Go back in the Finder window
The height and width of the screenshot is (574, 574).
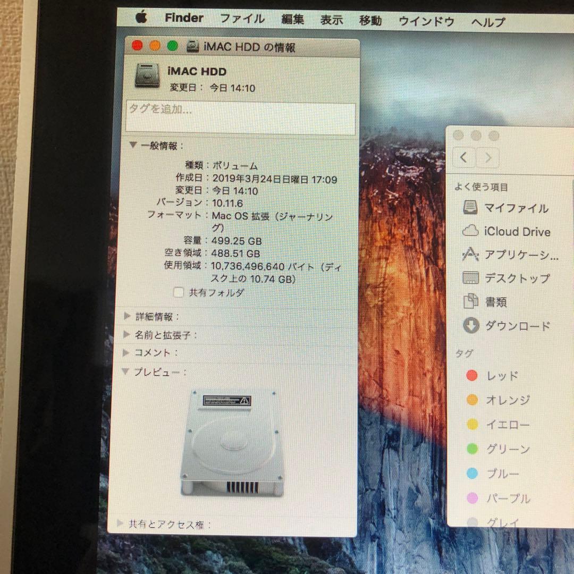464,157
